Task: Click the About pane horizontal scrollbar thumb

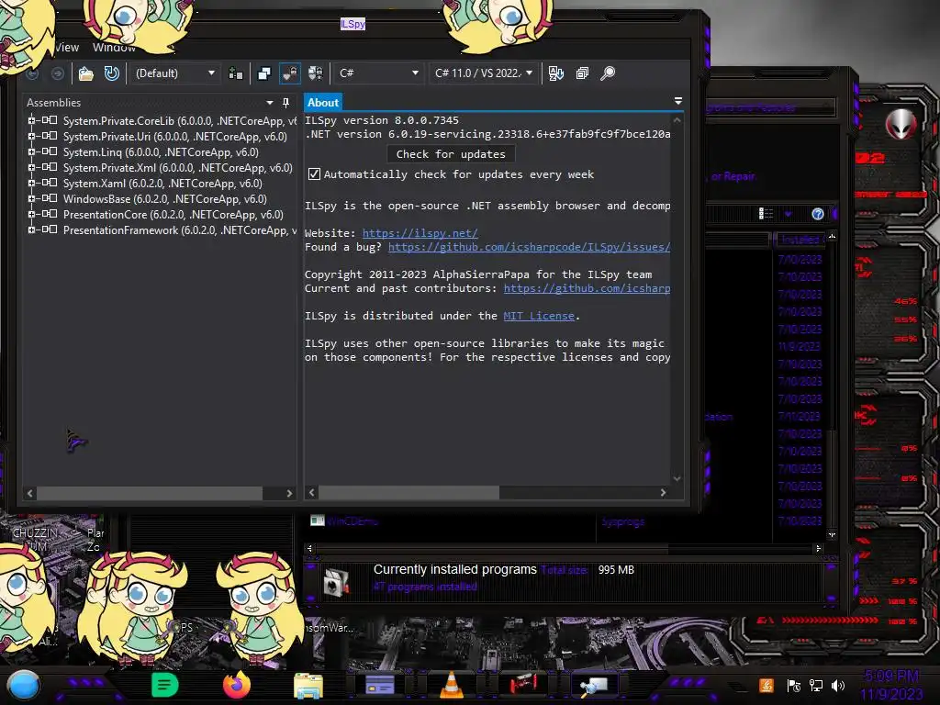Action: pyautogui.click(x=408, y=492)
